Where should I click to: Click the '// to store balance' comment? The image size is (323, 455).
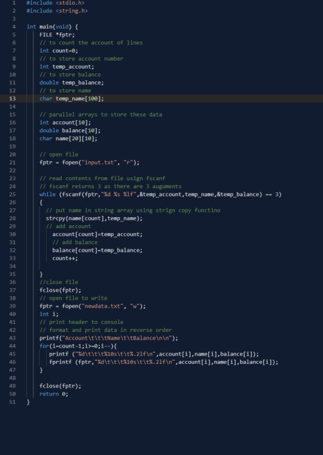pyautogui.click(x=70, y=75)
